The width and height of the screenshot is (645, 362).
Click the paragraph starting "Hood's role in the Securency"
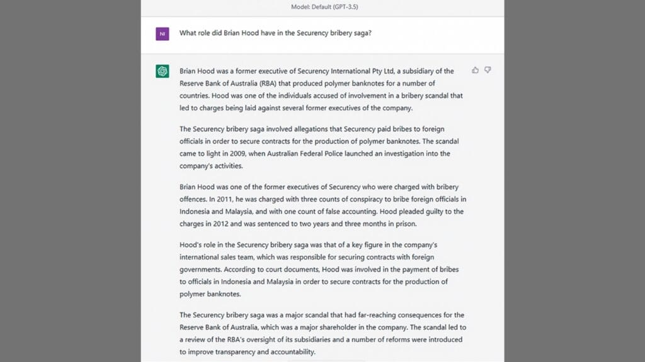(314, 269)
